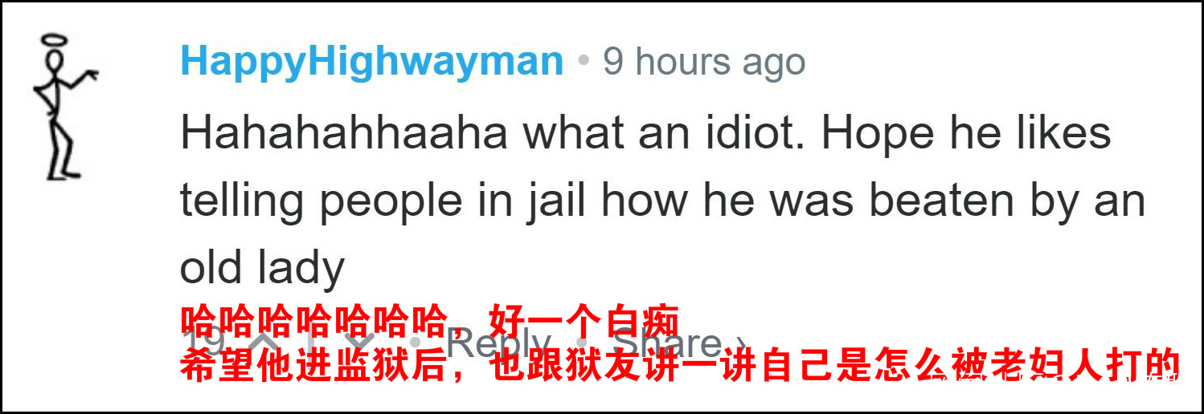Screen dimensions: 1204x414
Task: Open the Share option under the comment
Action: click(667, 345)
